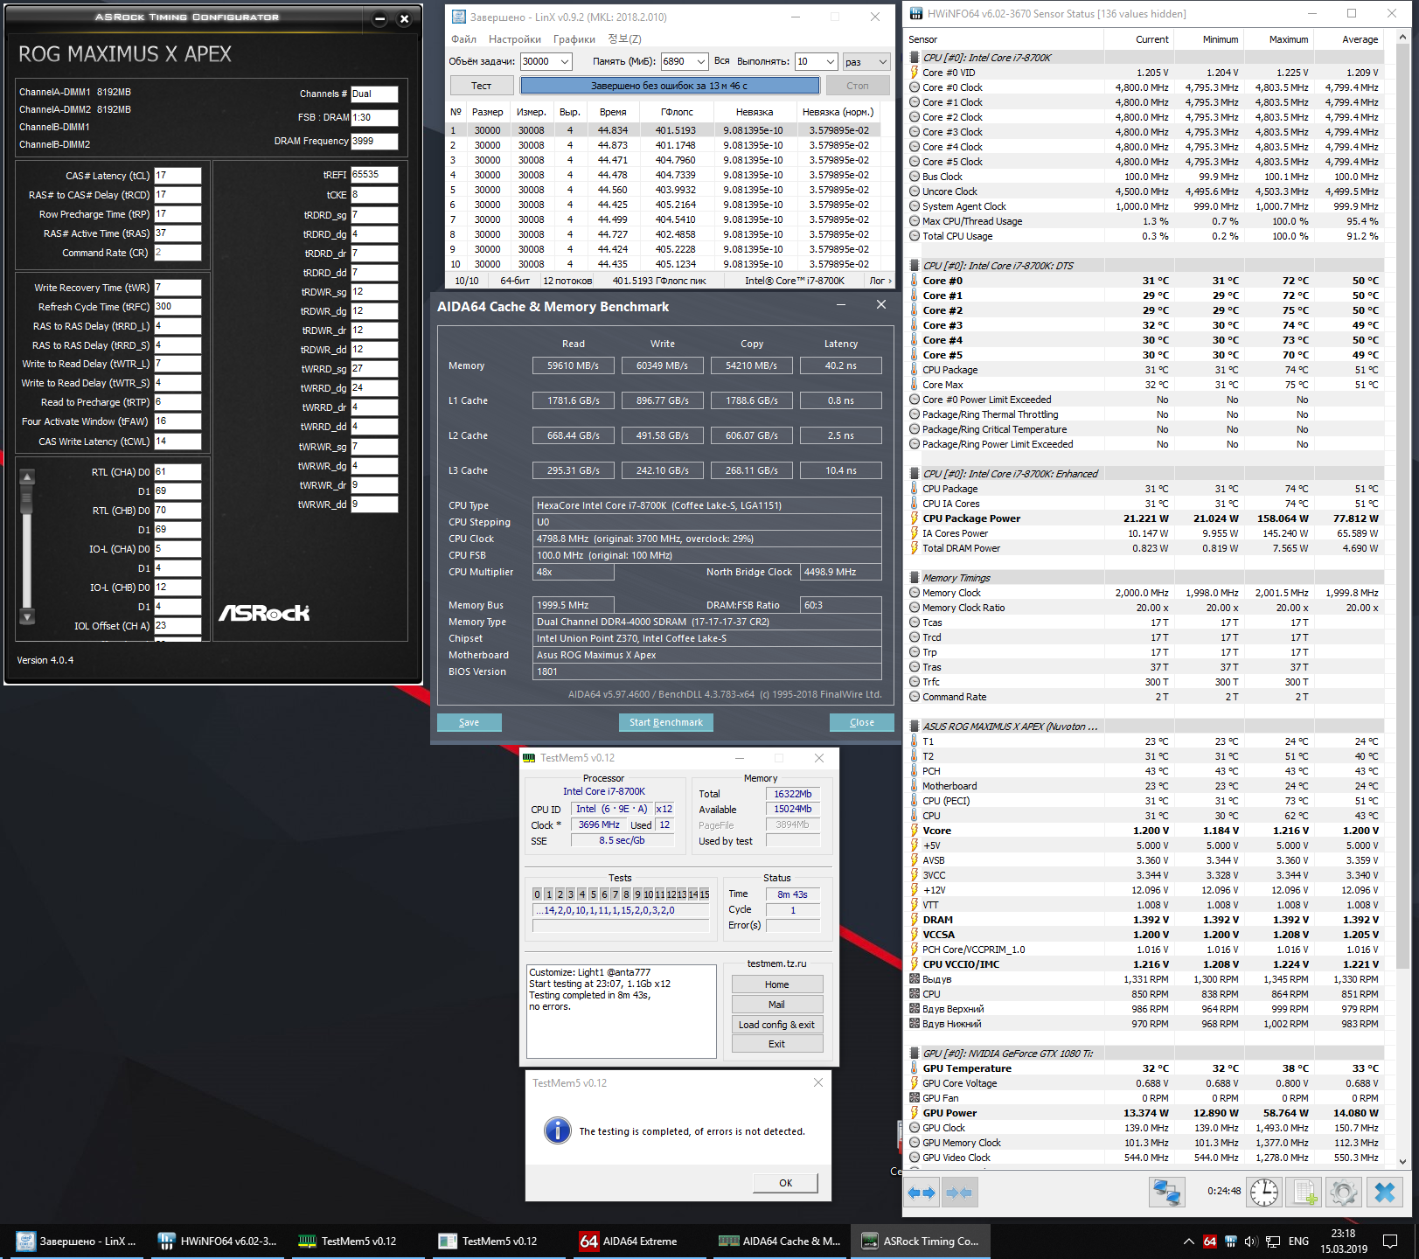Show hidden system tray icons
Viewport: 1419px width, 1259px height.
point(1189,1242)
